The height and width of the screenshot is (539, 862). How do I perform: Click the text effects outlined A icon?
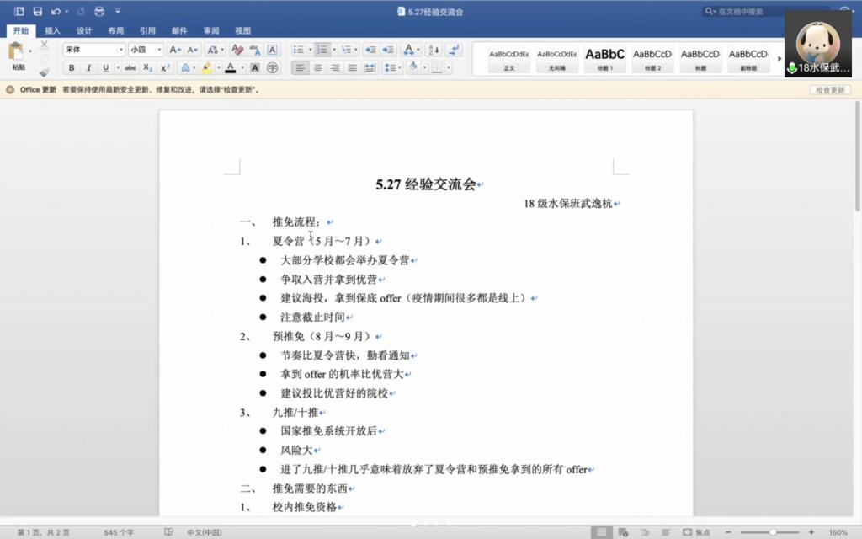(x=185, y=67)
